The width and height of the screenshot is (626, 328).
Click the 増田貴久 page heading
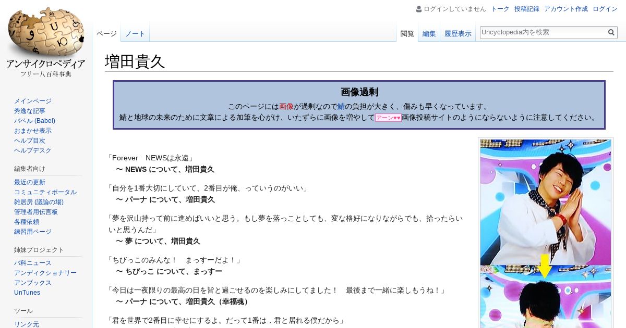(135, 61)
